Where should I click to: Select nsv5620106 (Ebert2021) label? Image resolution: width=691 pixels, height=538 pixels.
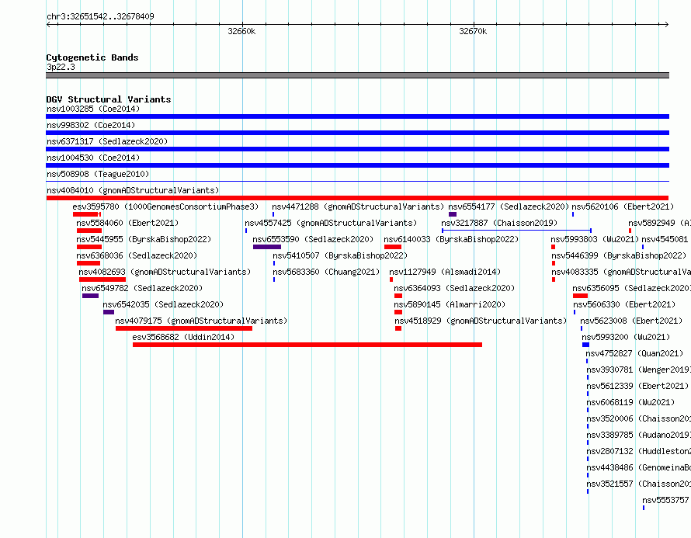(x=623, y=207)
